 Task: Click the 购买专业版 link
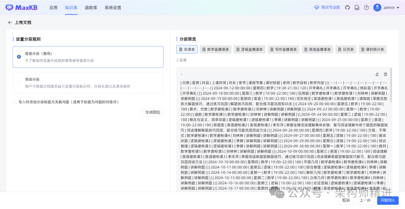(x=327, y=8)
